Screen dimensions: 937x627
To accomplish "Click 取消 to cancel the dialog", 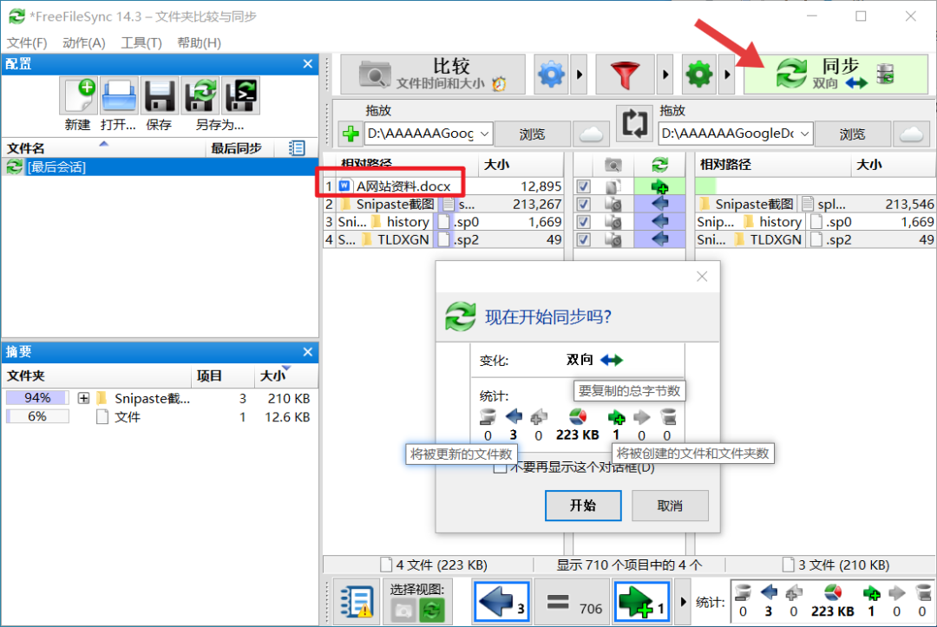I will point(670,506).
